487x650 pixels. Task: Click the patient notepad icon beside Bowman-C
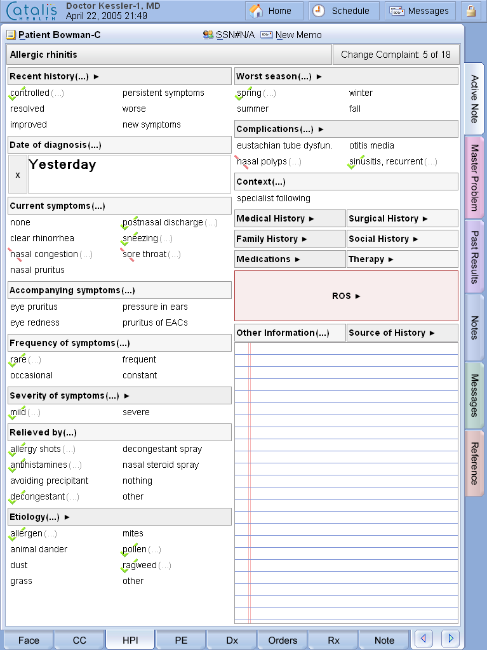point(11,35)
